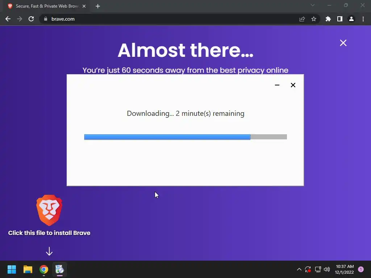Open File Explorer from the taskbar
The height and width of the screenshot is (278, 371).
tap(28, 269)
